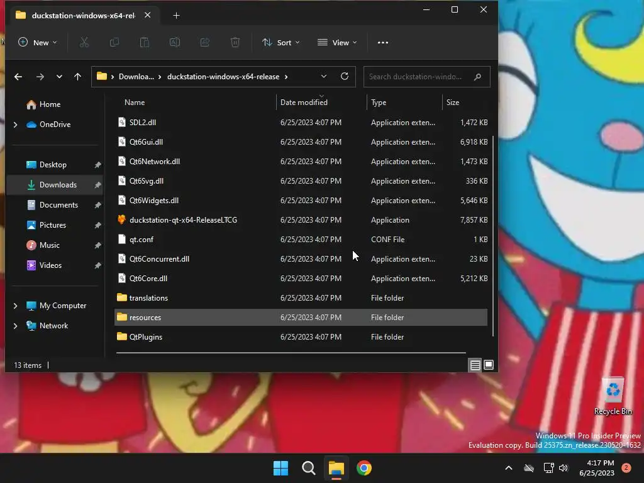The width and height of the screenshot is (644, 483).
Task: Go to Home in sidebar
Action: (x=49, y=104)
